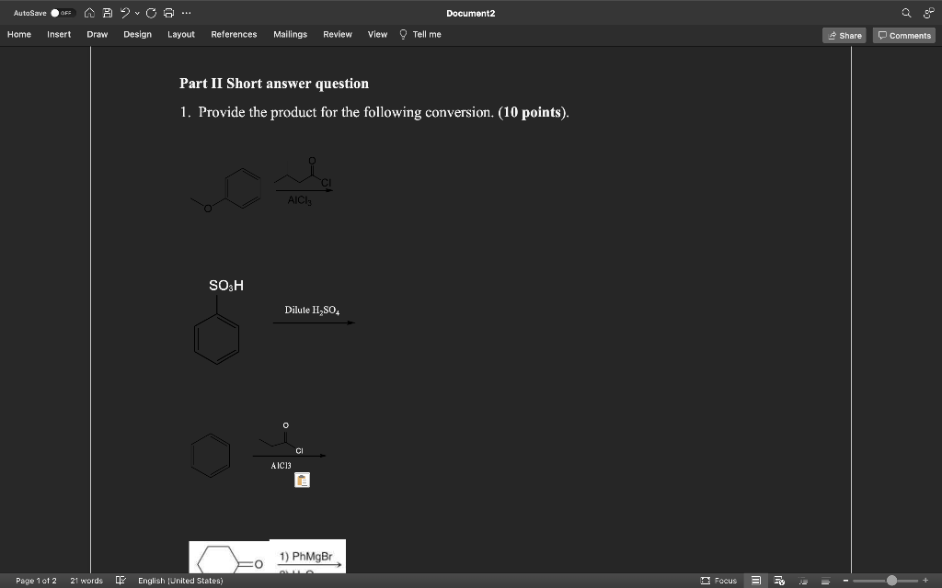Expand the Undo dropdown arrow
The height and width of the screenshot is (588, 942).
(x=136, y=13)
